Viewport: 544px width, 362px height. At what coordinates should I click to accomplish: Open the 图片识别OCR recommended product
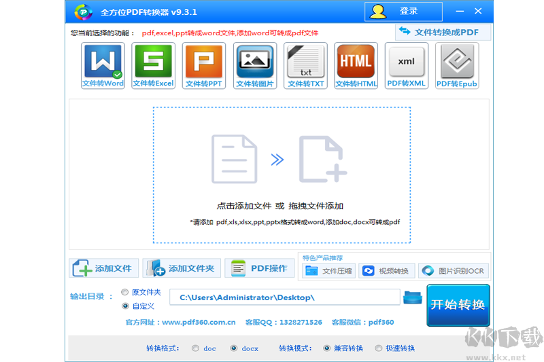click(x=454, y=271)
